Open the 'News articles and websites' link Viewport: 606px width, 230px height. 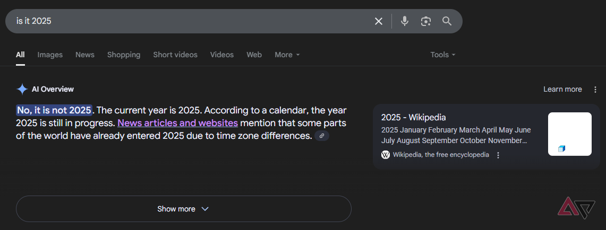[177, 123]
